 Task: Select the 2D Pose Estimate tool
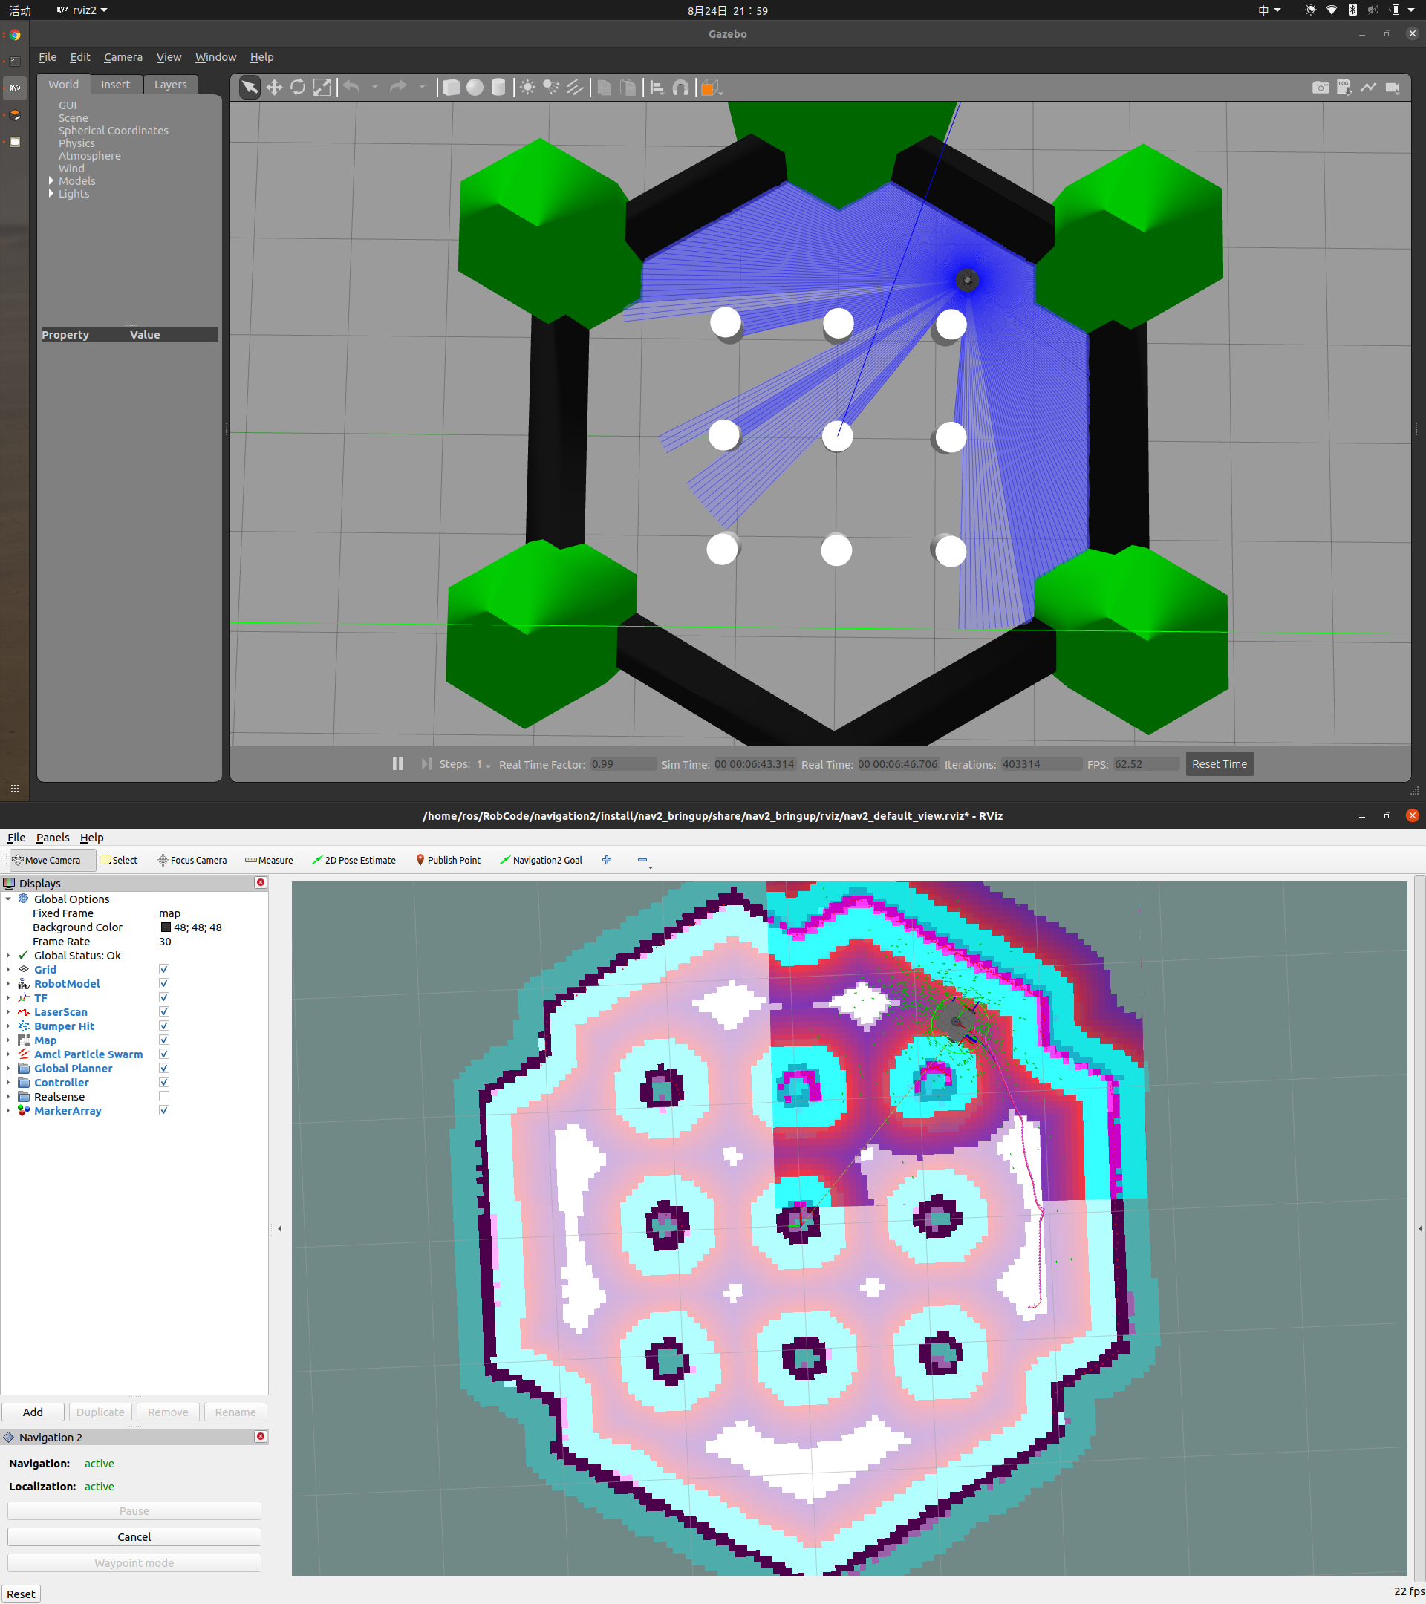point(354,860)
